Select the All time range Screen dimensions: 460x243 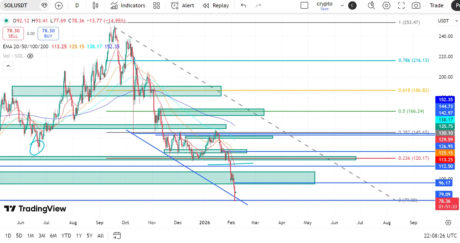coord(101,236)
